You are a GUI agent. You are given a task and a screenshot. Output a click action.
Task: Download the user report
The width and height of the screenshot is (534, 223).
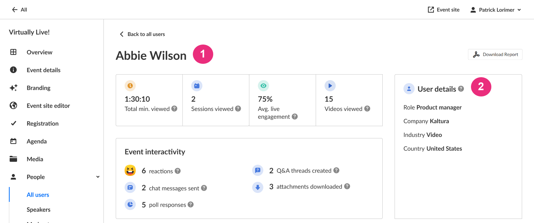(x=495, y=55)
